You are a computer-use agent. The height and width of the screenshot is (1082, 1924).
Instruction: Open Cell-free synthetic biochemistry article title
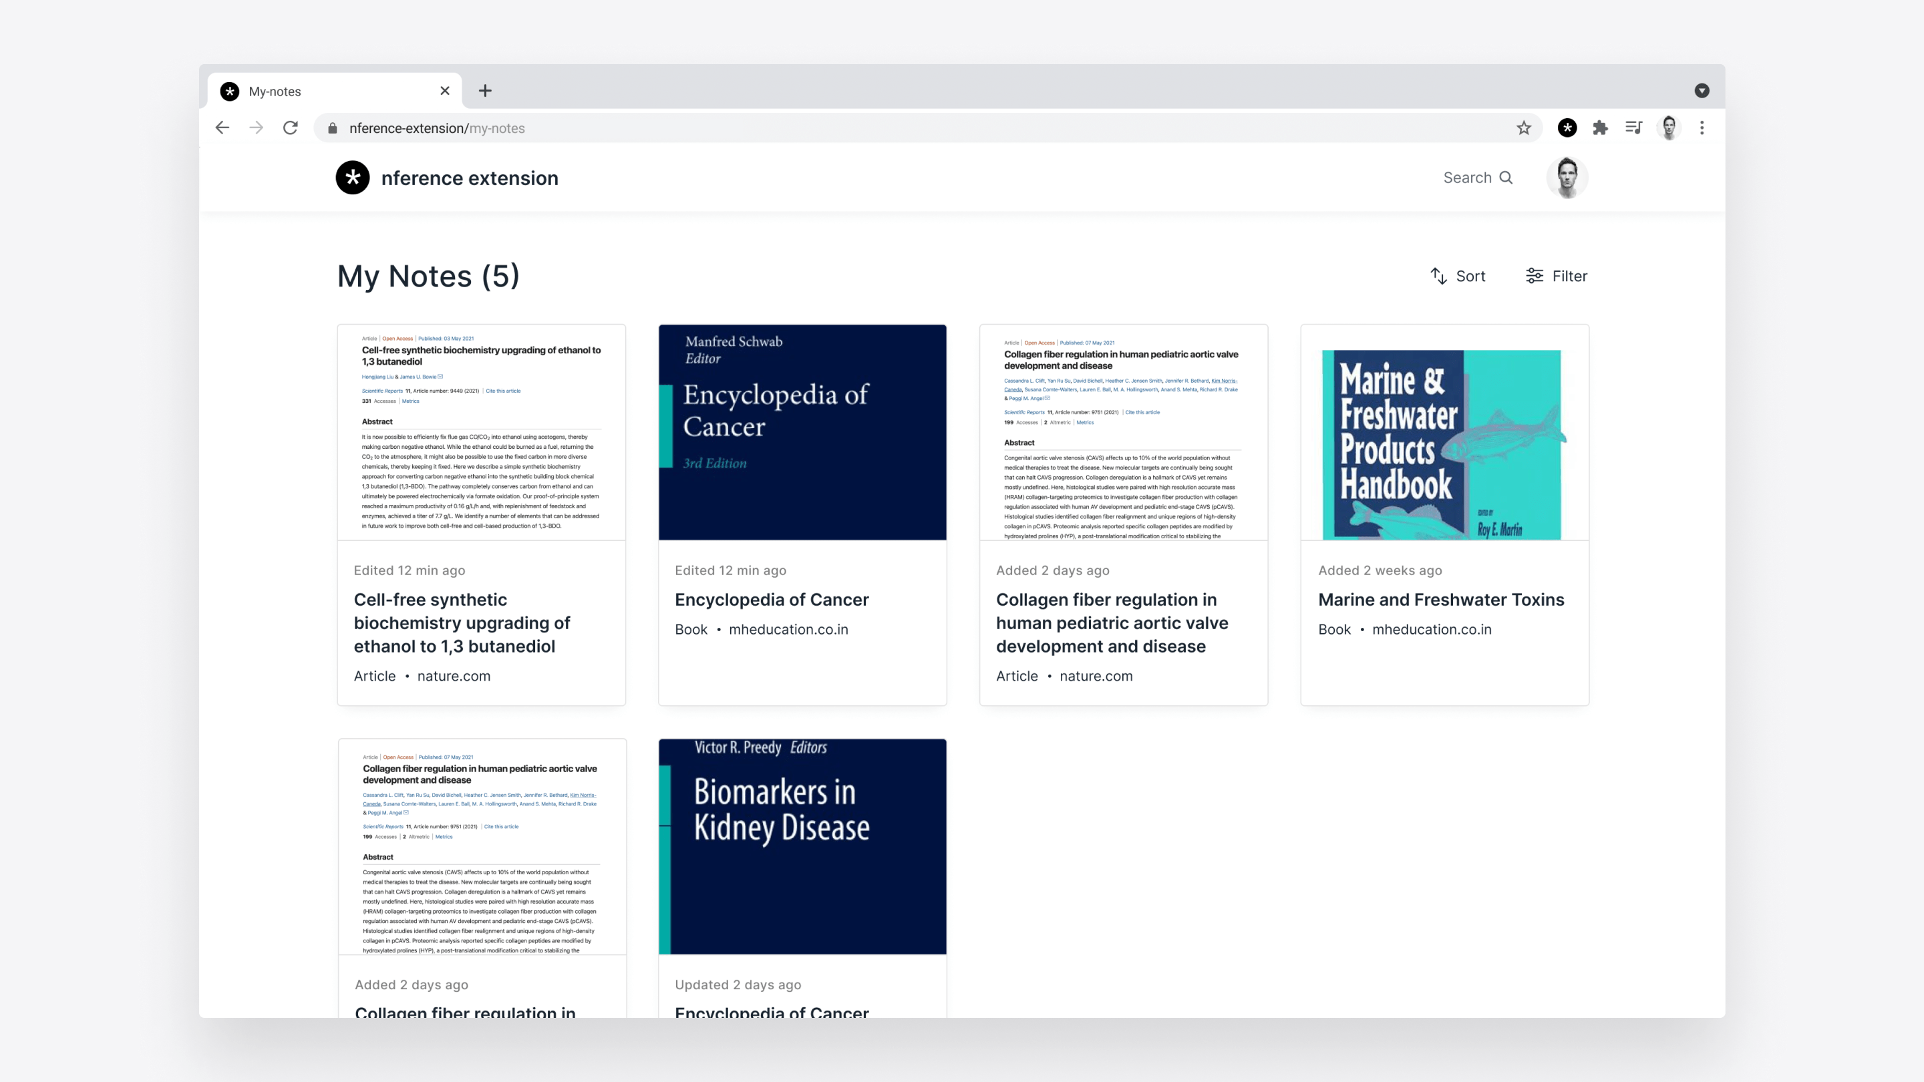pos(462,622)
